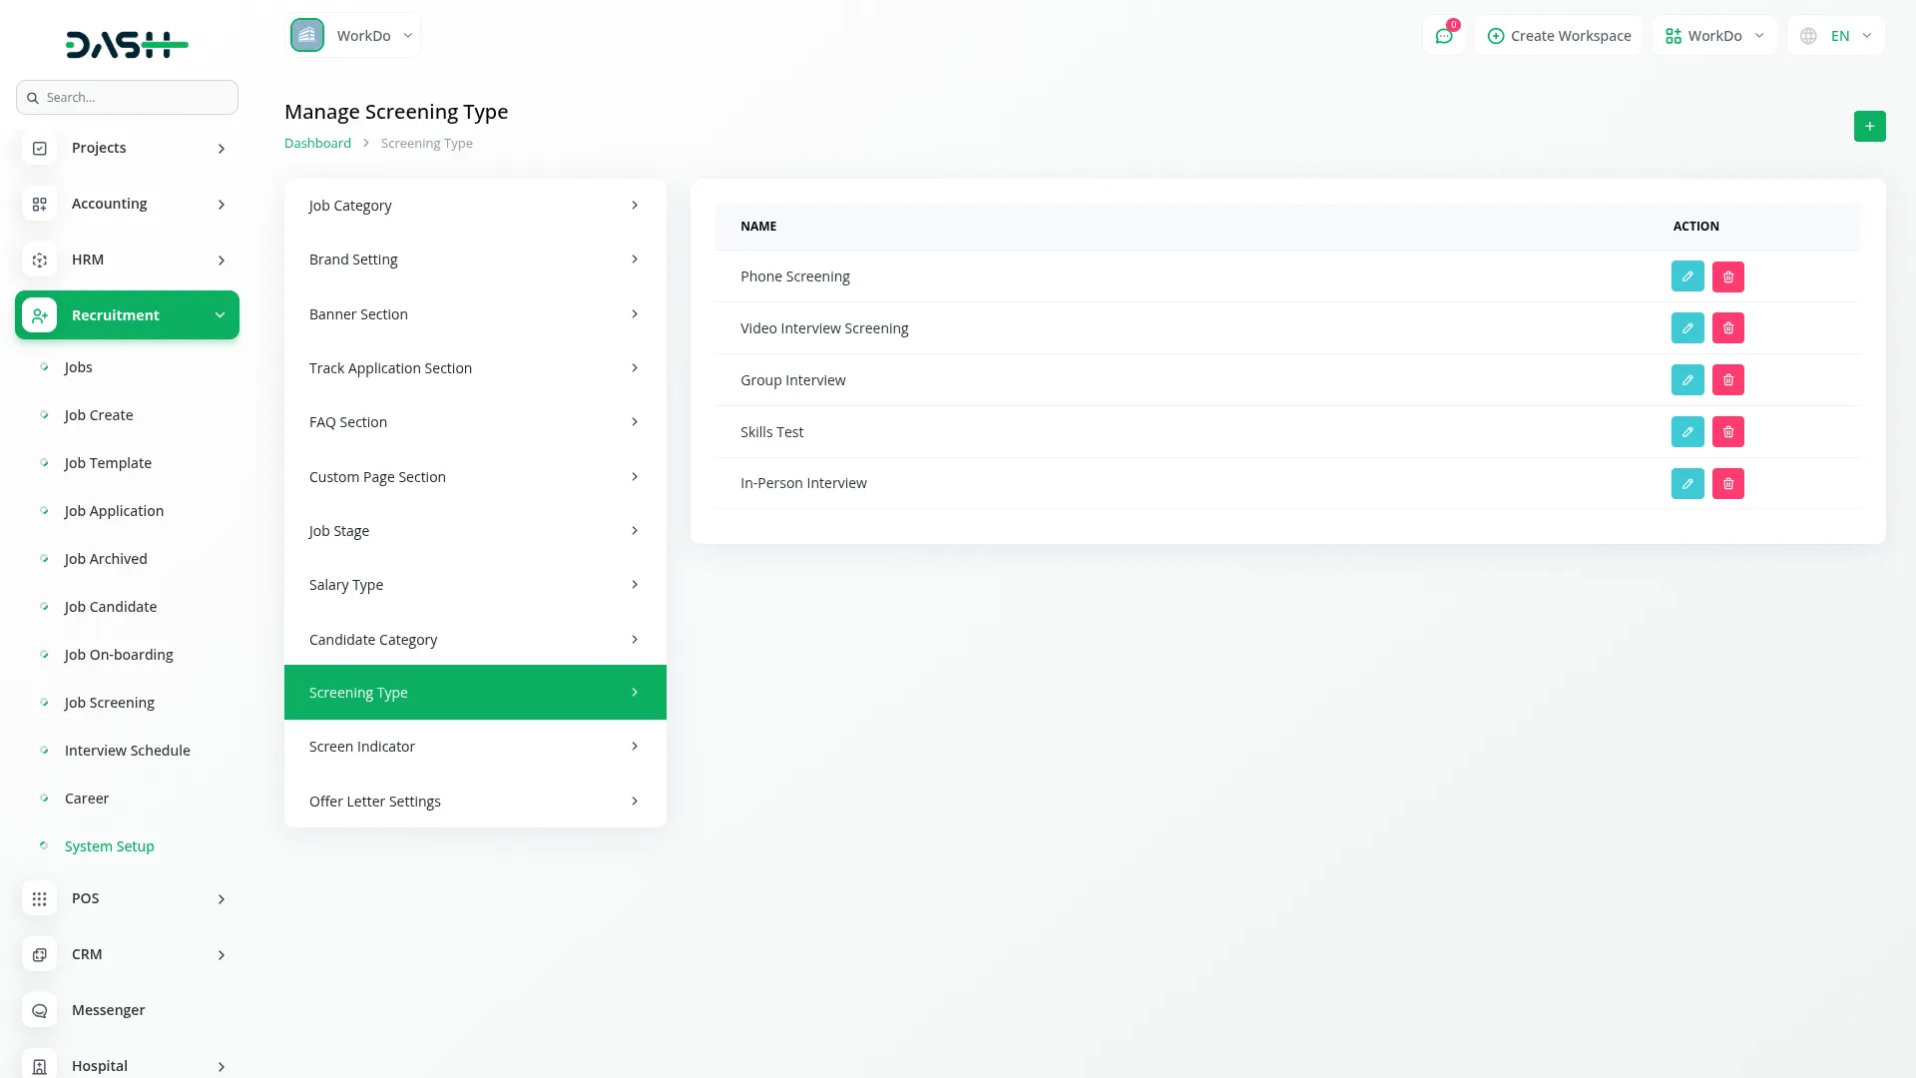
Task: Delete the Video Interview Screening entry
Action: point(1727,328)
